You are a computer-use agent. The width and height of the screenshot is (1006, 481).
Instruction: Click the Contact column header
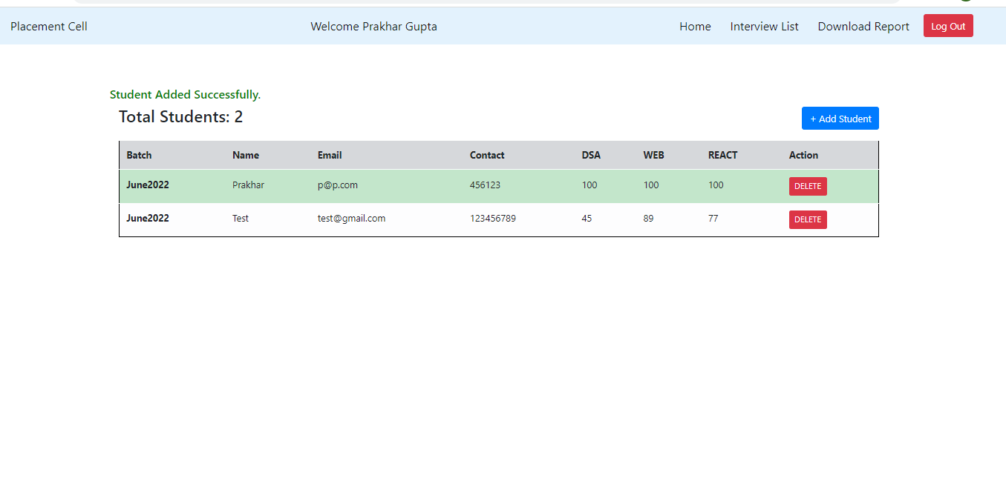487,155
